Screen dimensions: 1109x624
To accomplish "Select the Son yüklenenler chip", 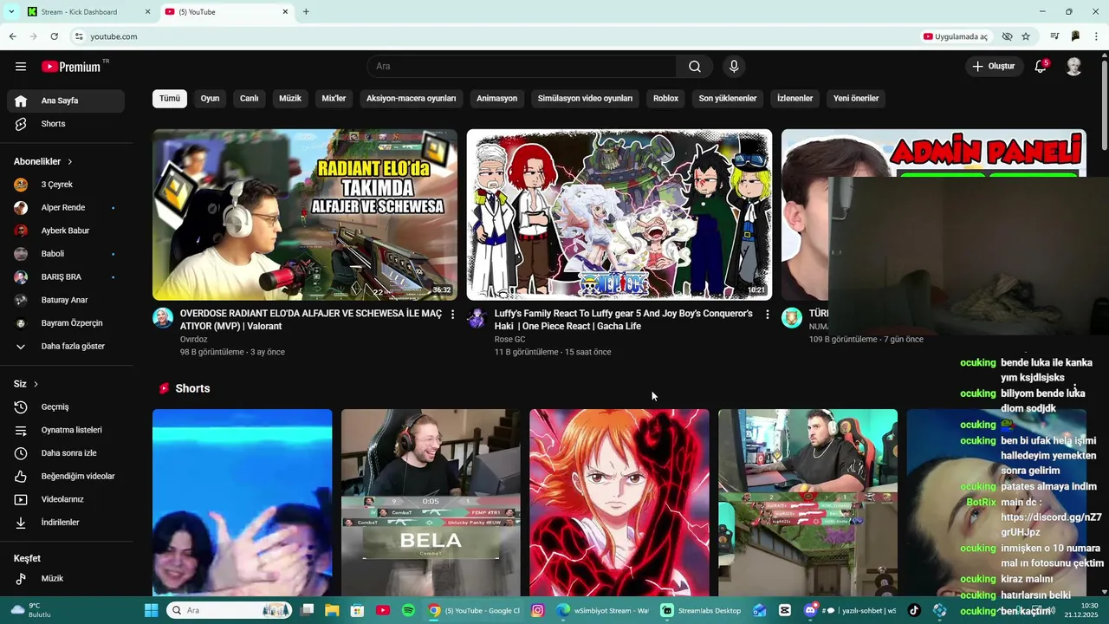I will pos(728,98).
